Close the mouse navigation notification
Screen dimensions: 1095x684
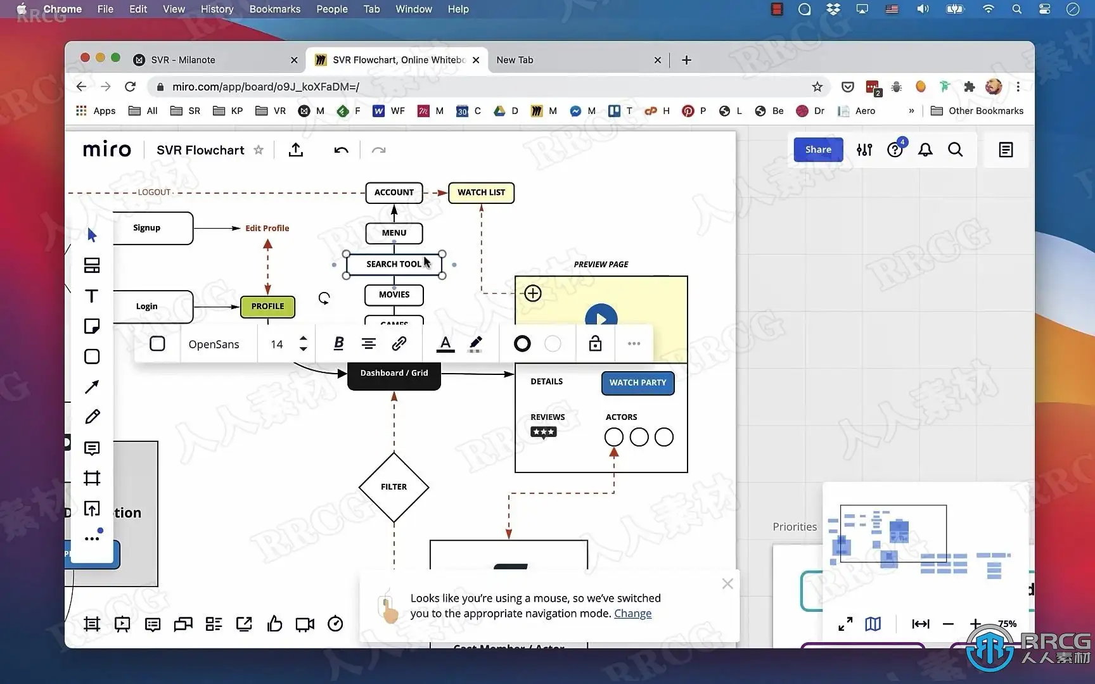(x=727, y=584)
